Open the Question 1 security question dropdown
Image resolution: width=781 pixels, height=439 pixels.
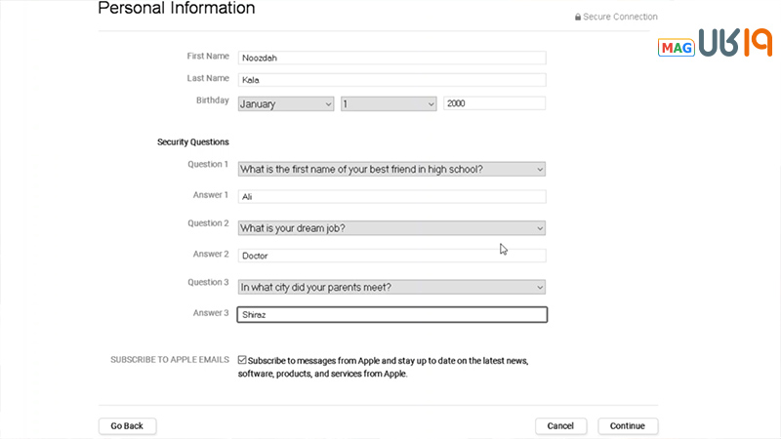391,169
